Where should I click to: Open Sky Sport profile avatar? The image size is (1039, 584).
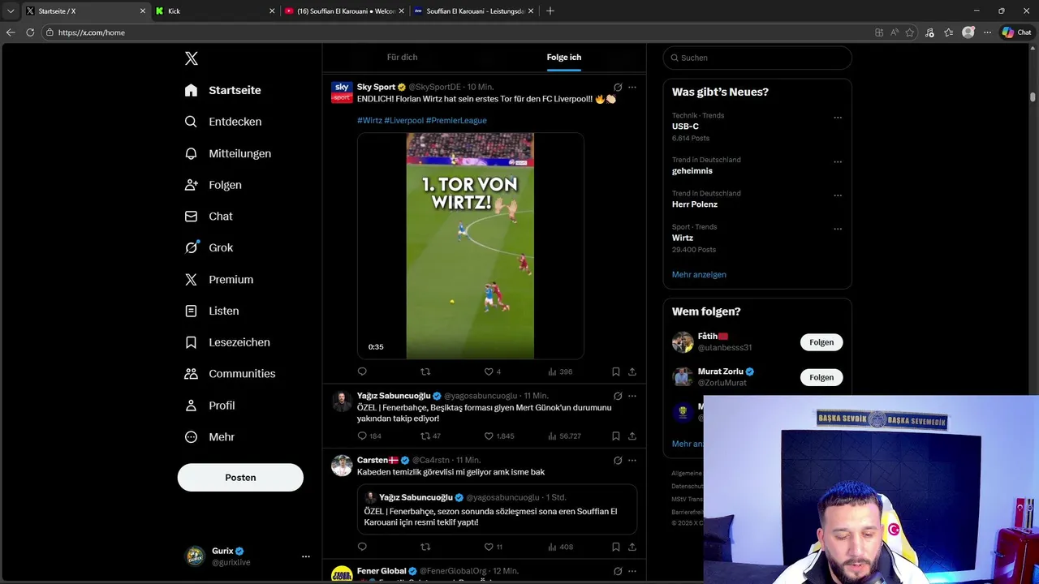tap(342, 92)
